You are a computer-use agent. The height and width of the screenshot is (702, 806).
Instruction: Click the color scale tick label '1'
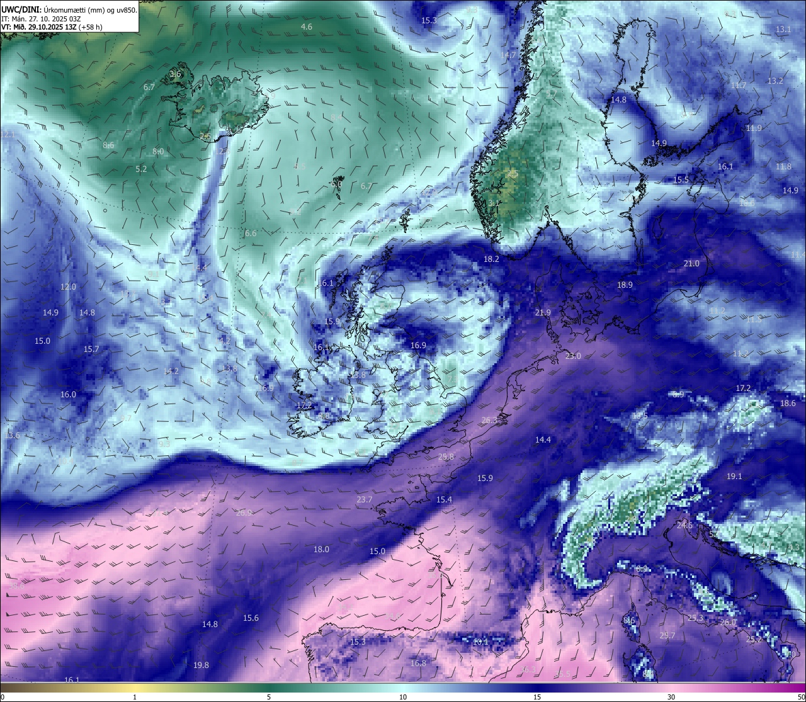click(x=135, y=697)
